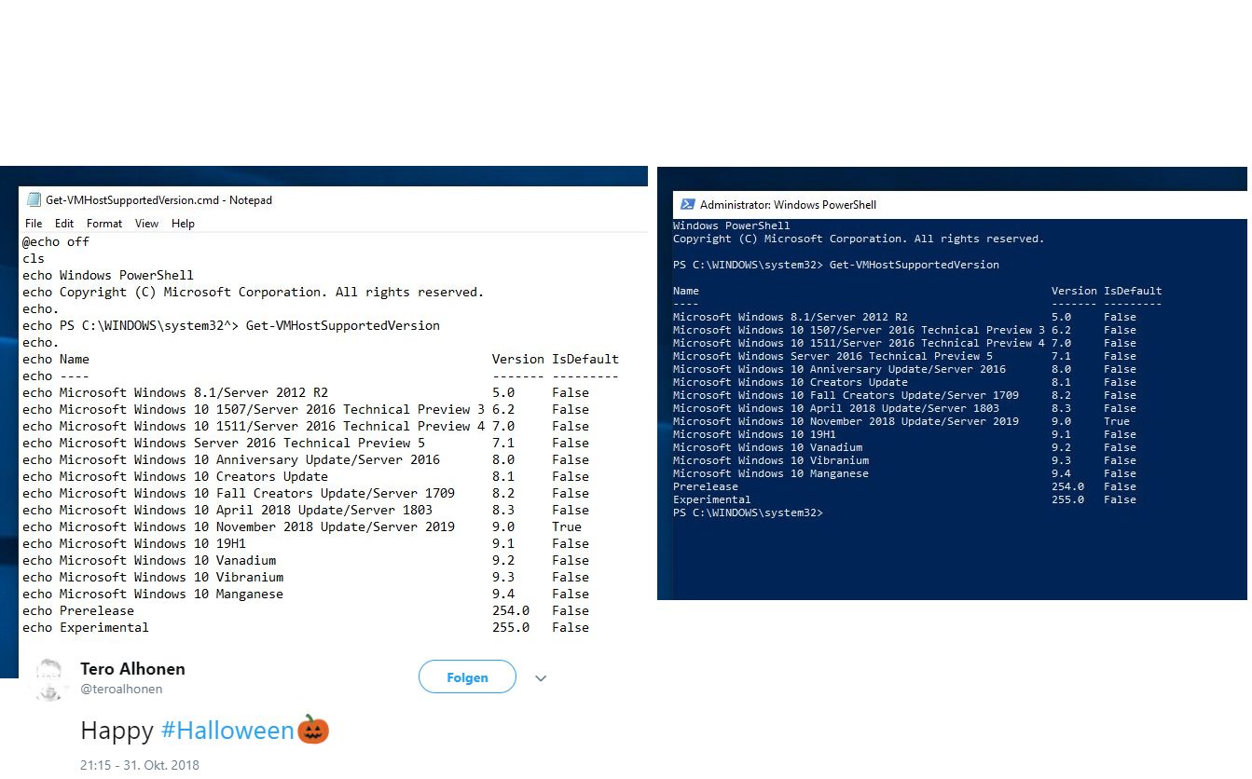
Task: Click the Notepad title Get-VMHostSupportedVersion.cmd
Action: (x=158, y=199)
